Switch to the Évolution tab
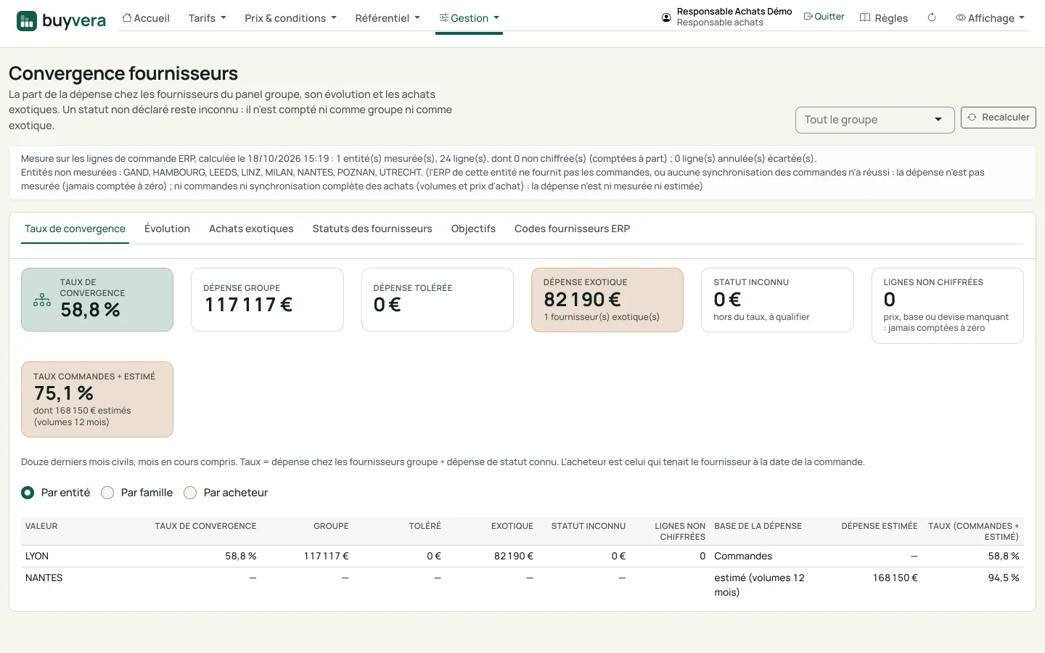 [167, 229]
